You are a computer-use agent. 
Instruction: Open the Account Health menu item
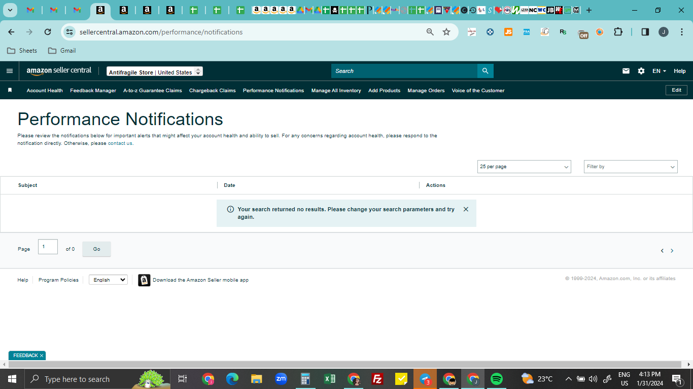tap(45, 91)
